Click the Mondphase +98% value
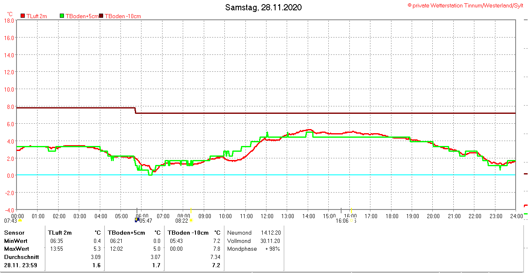The image size is (528, 273). click(x=272, y=249)
